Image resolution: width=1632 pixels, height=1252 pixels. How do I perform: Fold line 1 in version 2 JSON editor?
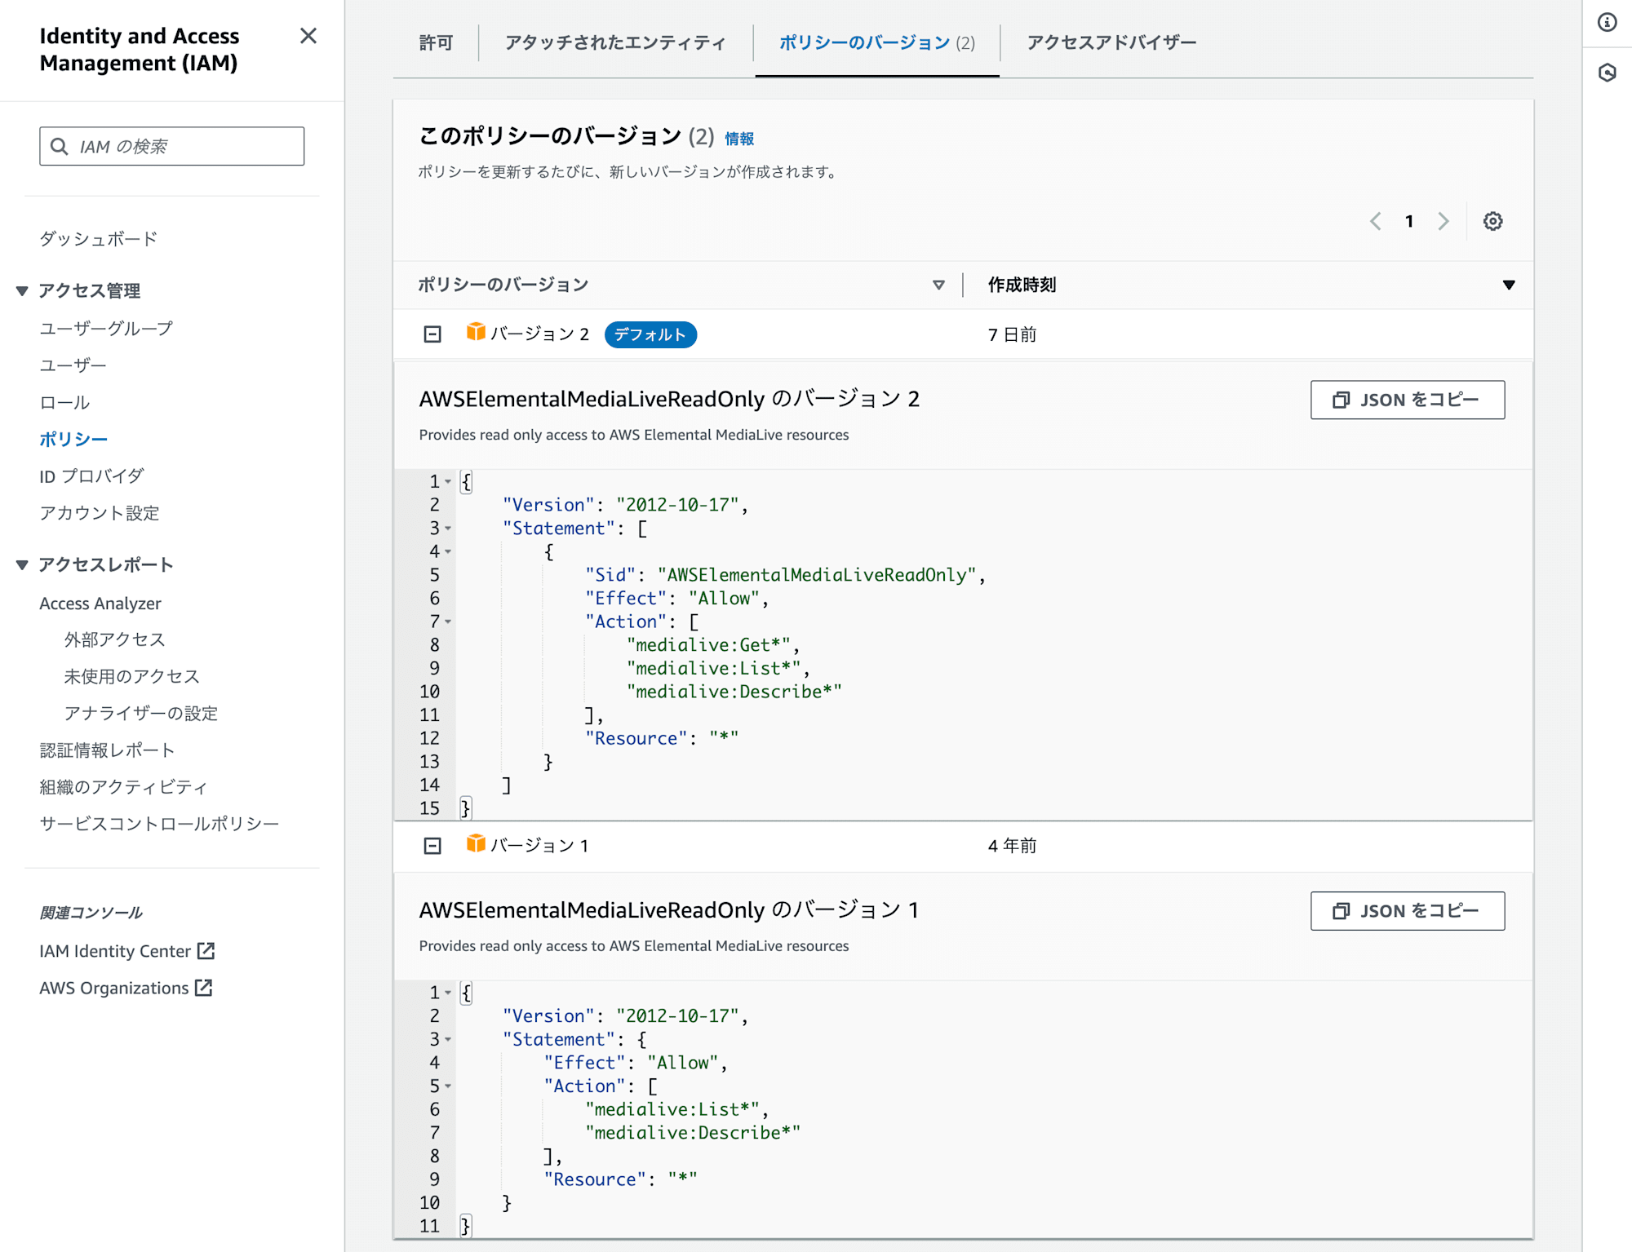pyautogui.click(x=448, y=482)
